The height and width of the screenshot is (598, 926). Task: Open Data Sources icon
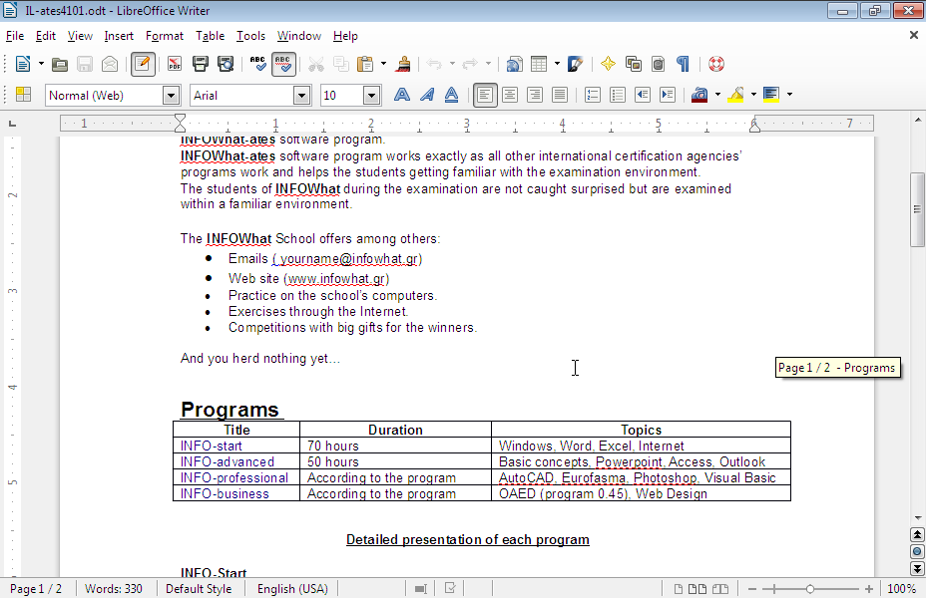pos(659,64)
